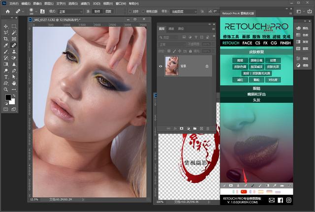Select the Rectangular Marquee tool
Screen dimensions: 315x212
[x=14, y=26]
